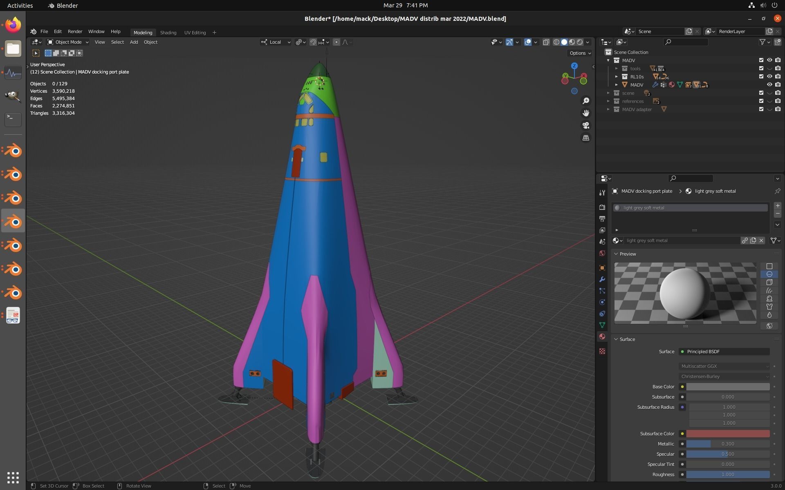This screenshot has width=785, height=490.
Task: Open the Scene properties tab
Action: (x=602, y=242)
